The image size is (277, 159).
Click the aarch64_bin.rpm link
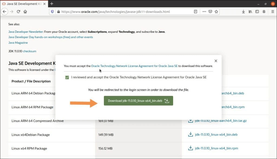(233, 107)
